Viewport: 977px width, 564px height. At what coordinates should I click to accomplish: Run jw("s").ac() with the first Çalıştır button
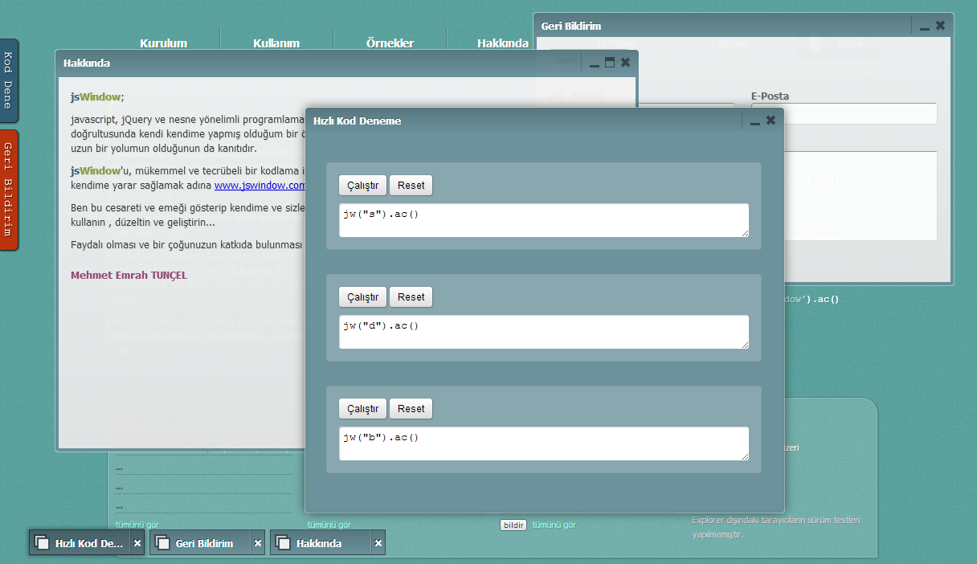(x=362, y=185)
